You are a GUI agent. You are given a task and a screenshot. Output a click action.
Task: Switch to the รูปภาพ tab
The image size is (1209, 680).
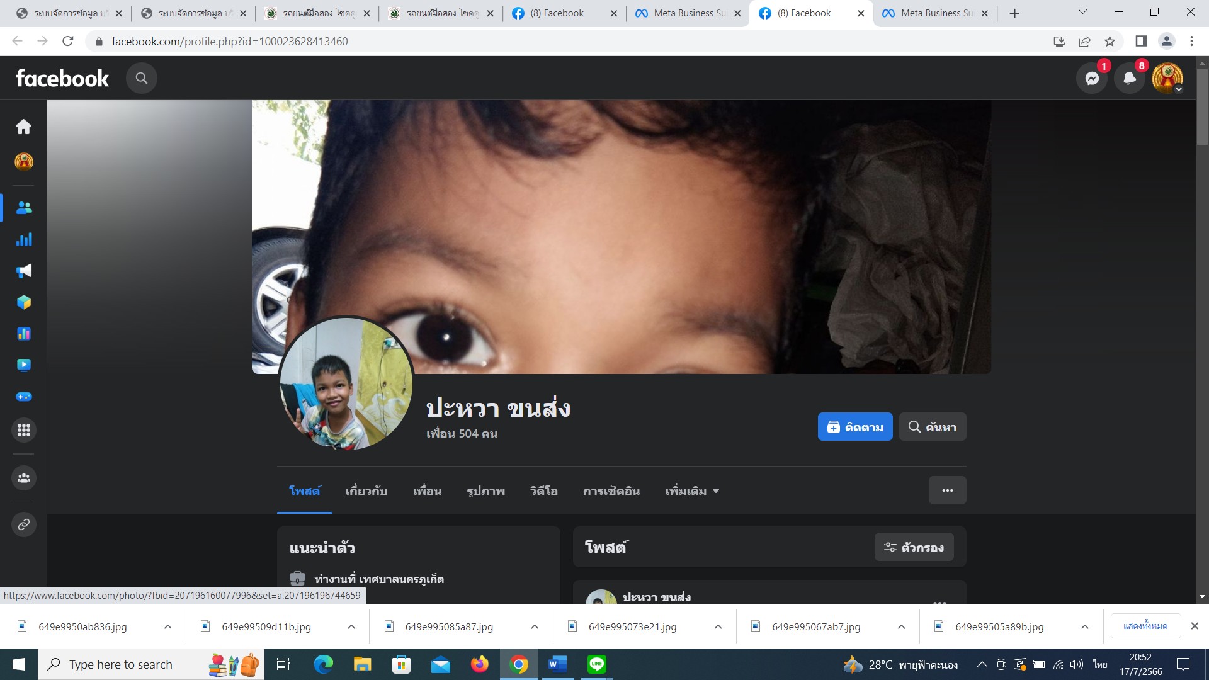pos(485,491)
